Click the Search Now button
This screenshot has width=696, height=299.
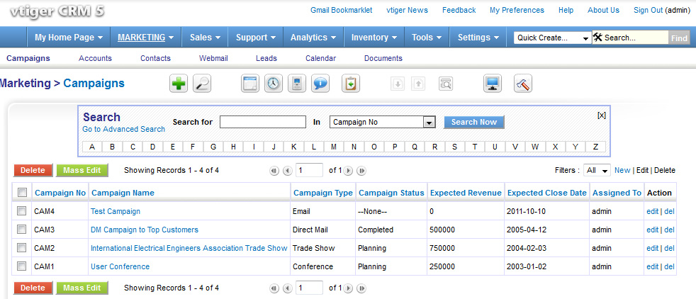(474, 122)
